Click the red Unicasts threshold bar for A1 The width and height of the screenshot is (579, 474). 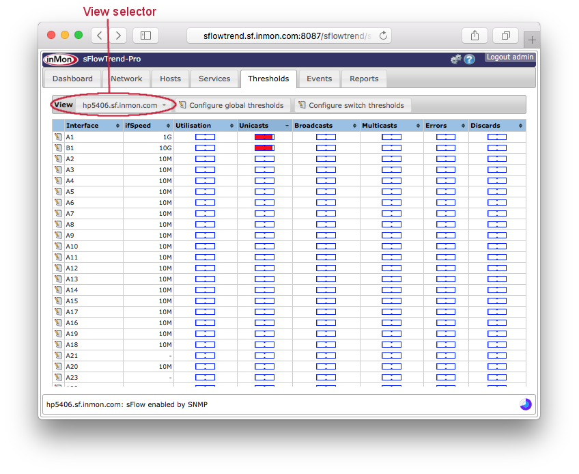[x=264, y=137]
